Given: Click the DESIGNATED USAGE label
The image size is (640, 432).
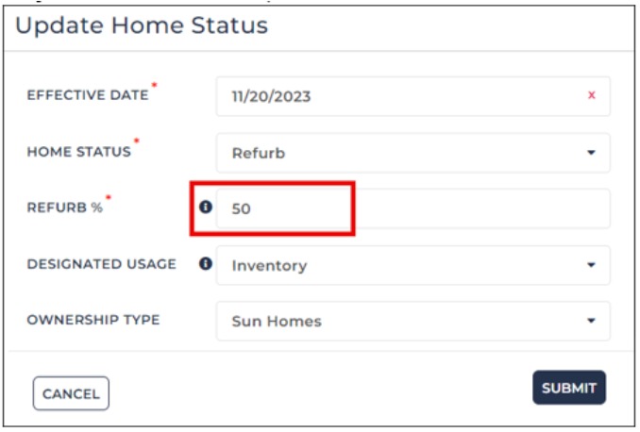Looking at the screenshot, I should (x=102, y=264).
